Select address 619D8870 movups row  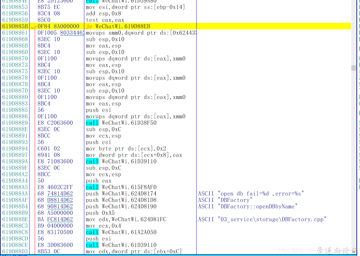[15, 59]
